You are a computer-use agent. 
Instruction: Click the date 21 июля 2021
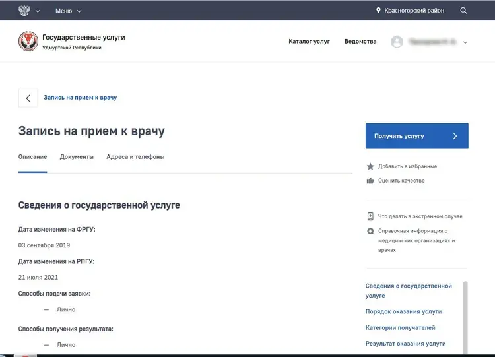[38, 277]
